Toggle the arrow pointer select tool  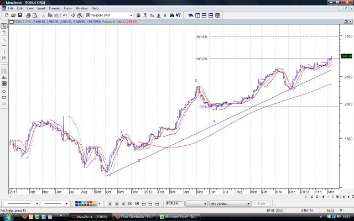point(4,26)
